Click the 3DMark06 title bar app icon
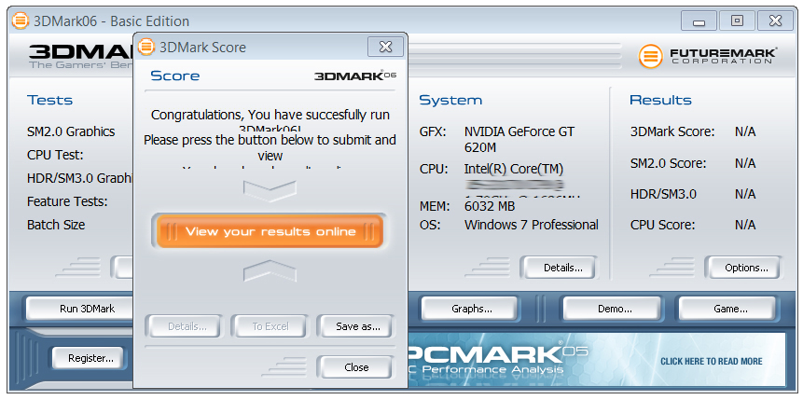803x400 pixels. pyautogui.click(x=19, y=21)
